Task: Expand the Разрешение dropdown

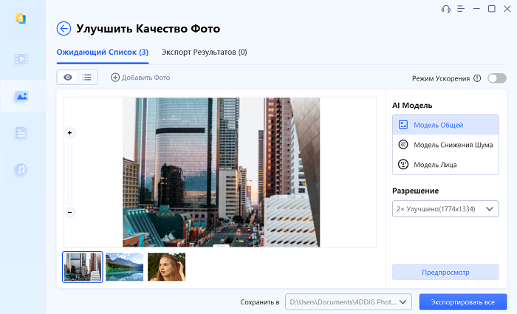Action: (445, 209)
